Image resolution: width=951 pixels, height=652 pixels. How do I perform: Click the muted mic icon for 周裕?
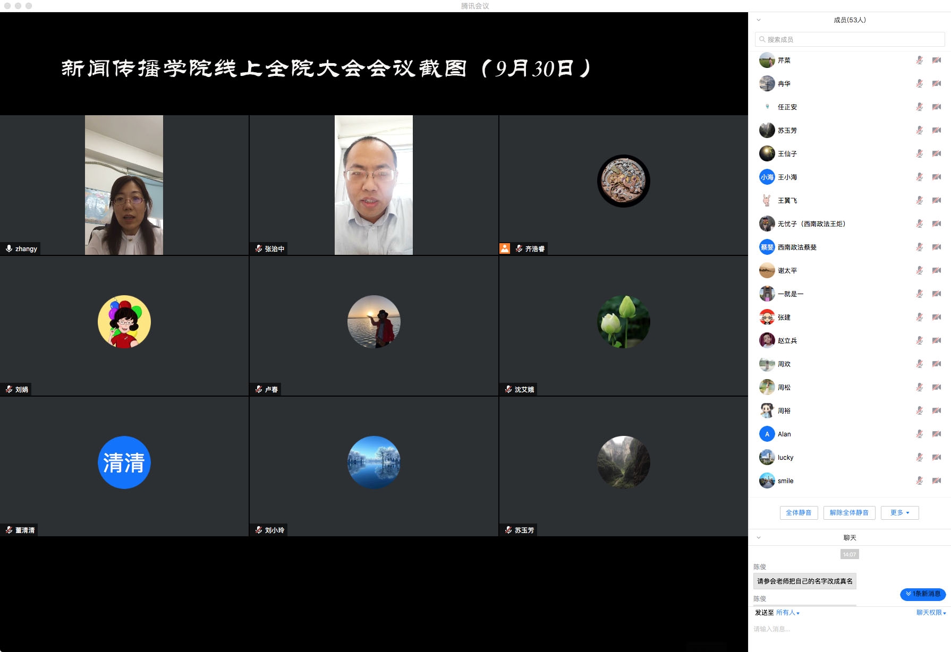click(919, 411)
